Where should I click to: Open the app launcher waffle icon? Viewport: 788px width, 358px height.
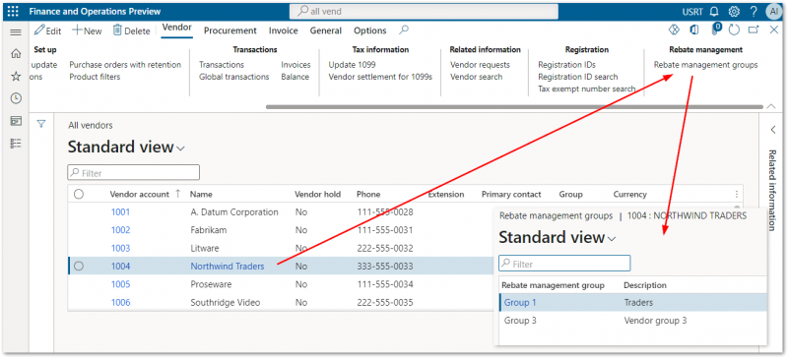tap(13, 11)
